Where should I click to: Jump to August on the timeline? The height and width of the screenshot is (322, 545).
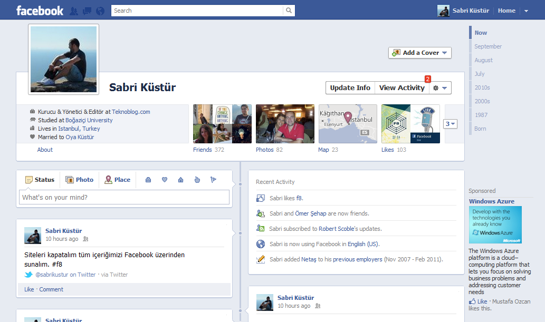483,60
